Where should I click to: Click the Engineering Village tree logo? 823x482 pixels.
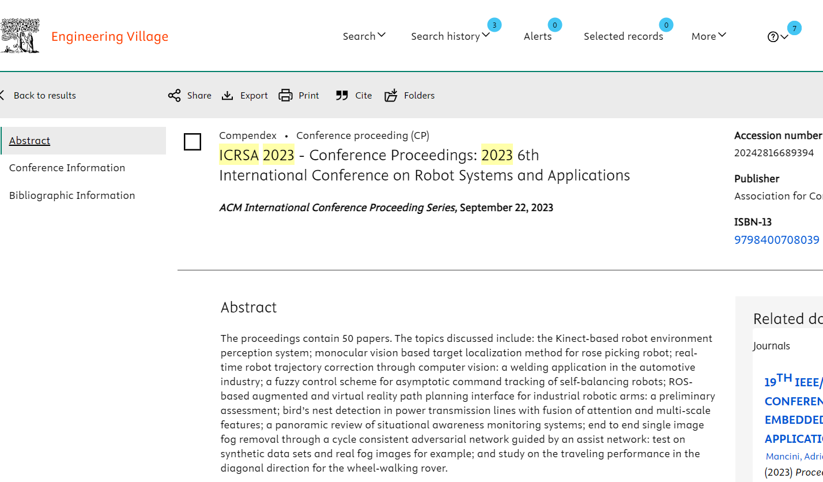pos(20,36)
